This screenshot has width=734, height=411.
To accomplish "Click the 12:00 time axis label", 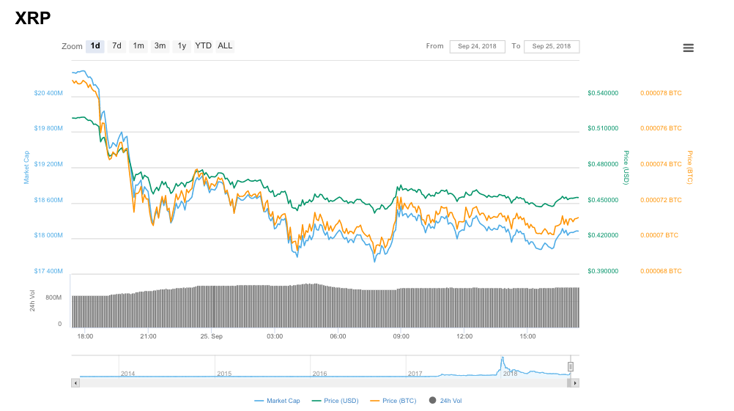I will [x=464, y=336].
